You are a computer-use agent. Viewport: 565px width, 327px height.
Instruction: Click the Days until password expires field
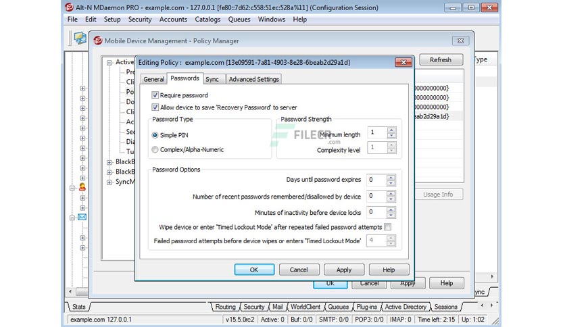(x=376, y=180)
